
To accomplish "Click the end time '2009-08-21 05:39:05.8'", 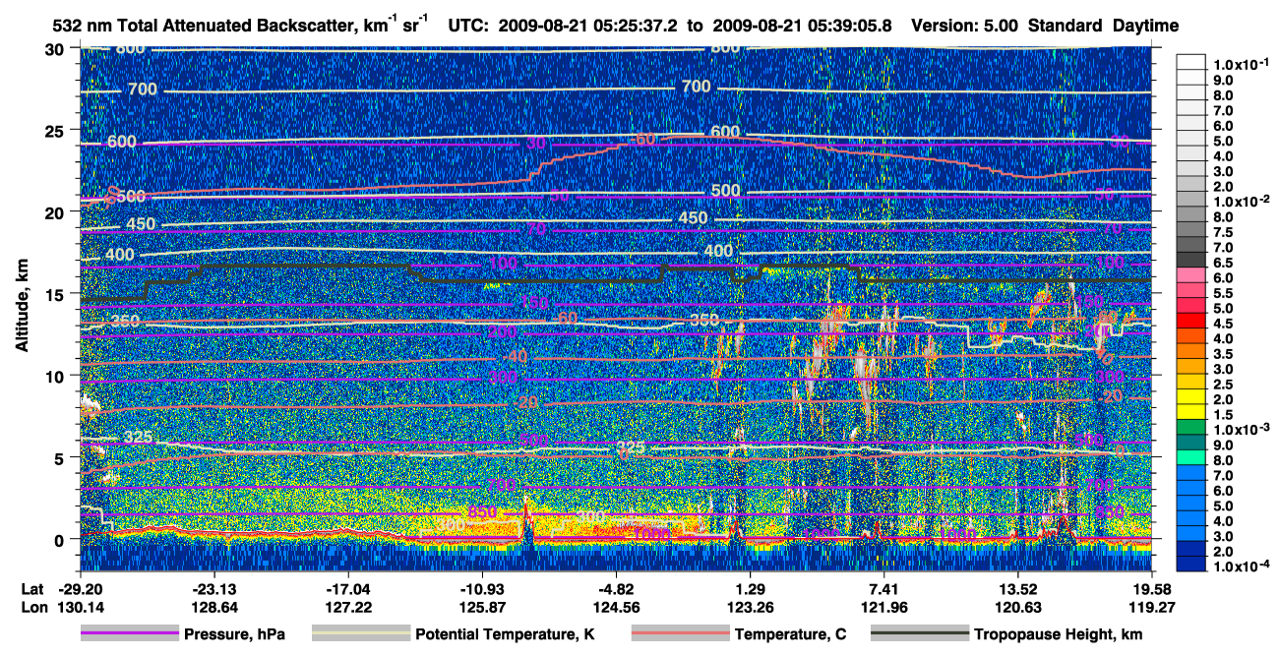I will [803, 25].
